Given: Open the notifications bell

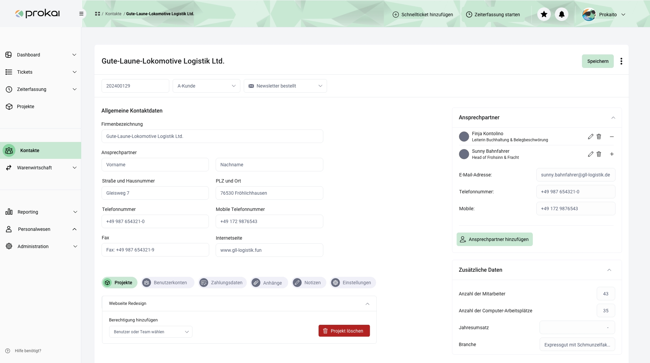Looking at the screenshot, I should point(561,14).
